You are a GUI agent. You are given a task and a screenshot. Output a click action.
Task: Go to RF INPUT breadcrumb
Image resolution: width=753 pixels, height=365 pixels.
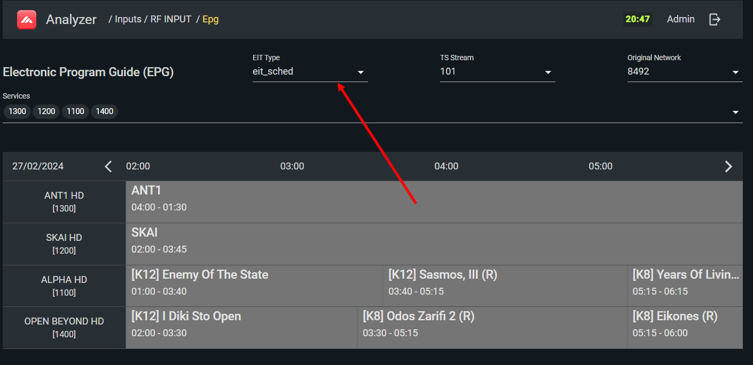click(x=170, y=19)
